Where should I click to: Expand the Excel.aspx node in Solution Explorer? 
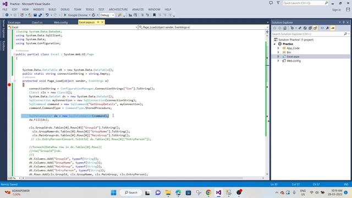pos(278,57)
